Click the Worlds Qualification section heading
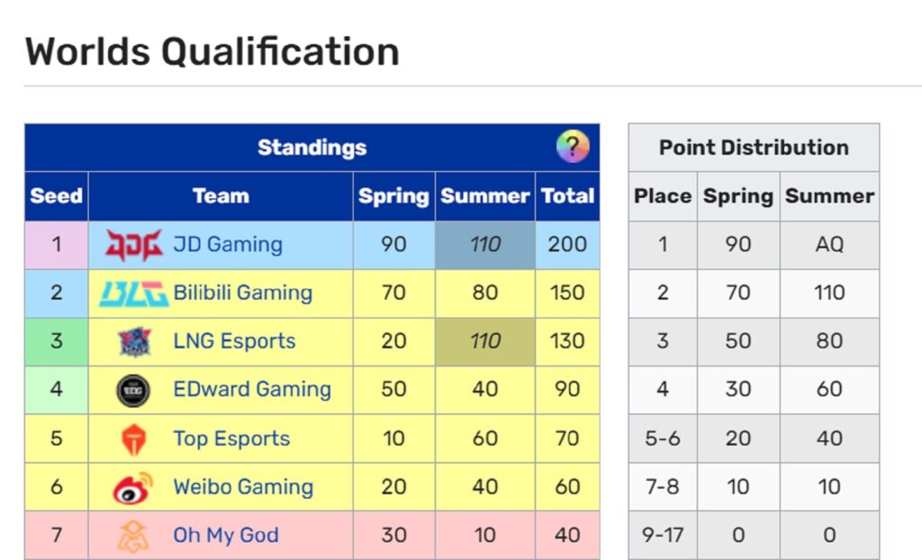Image resolution: width=922 pixels, height=560 pixels. 212,51
